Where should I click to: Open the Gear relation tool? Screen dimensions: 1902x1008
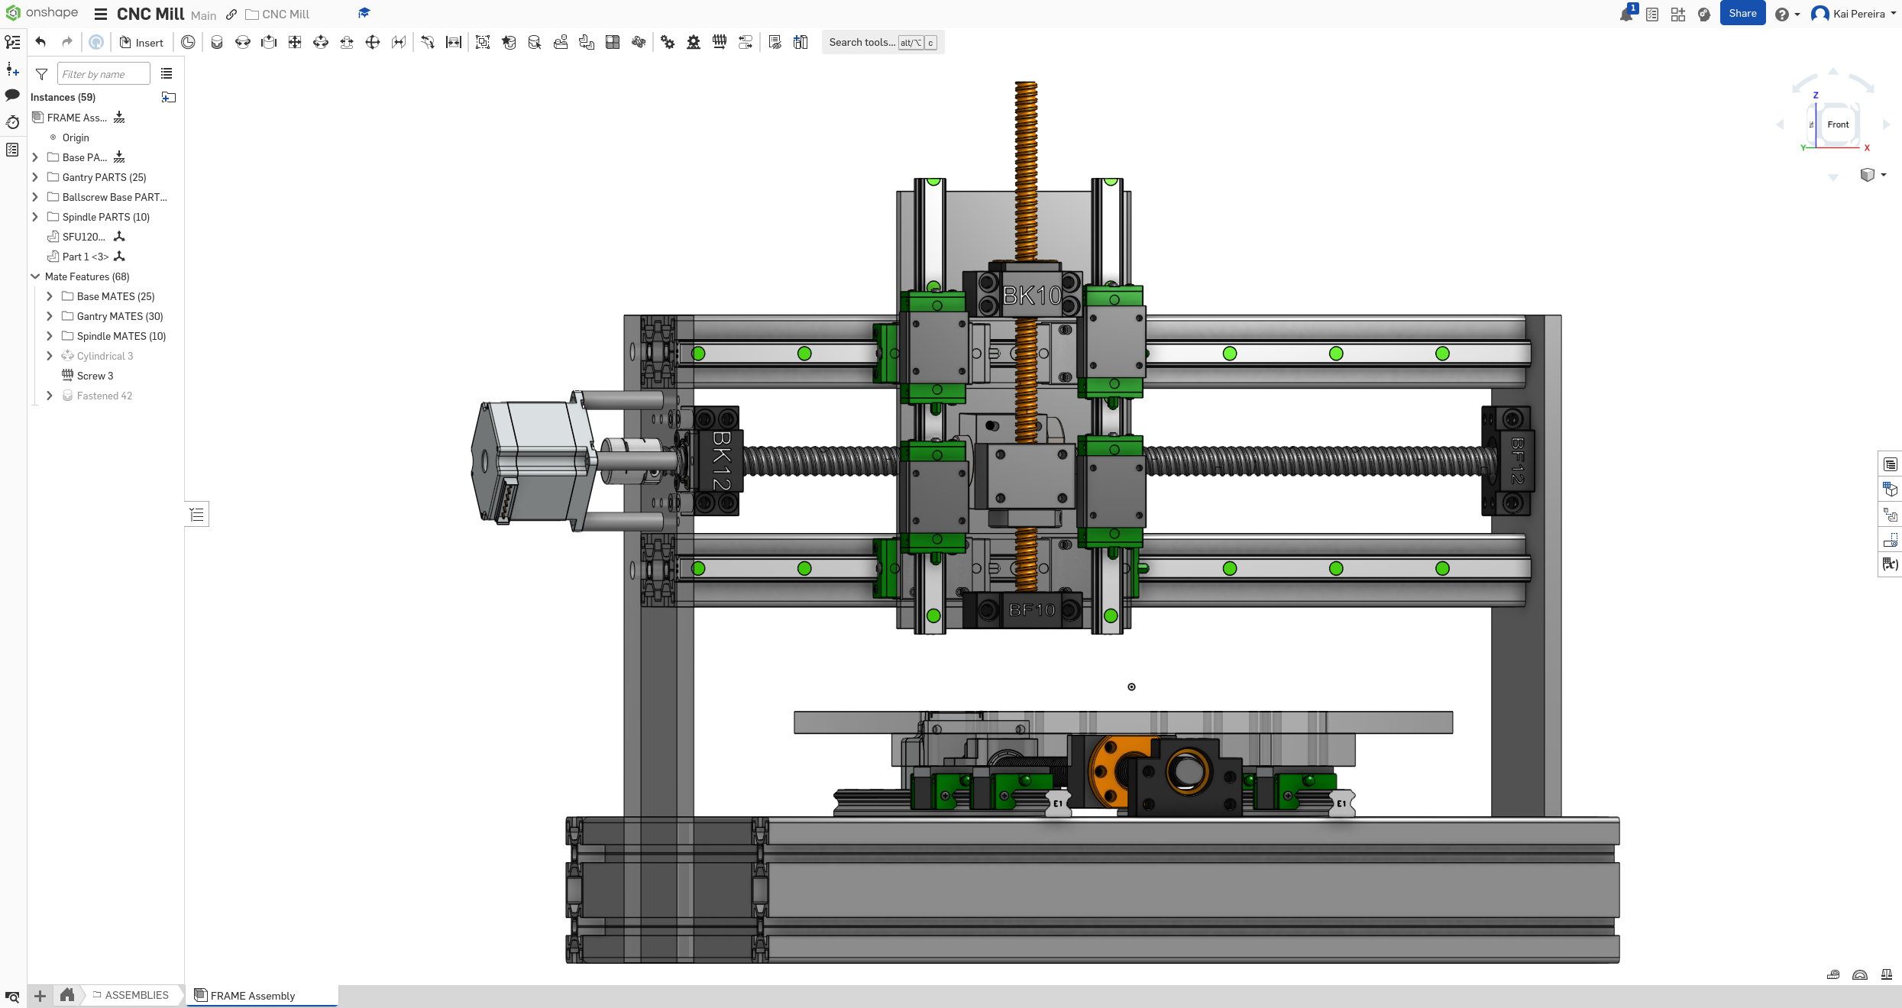(668, 43)
